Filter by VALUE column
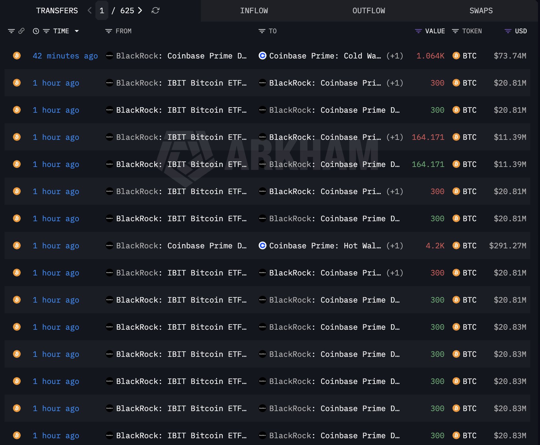 click(418, 31)
